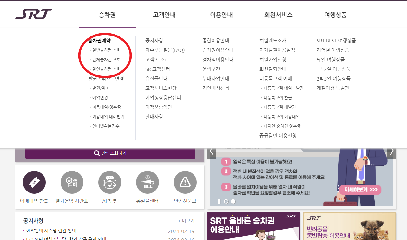Viewport: 407px width, 240px height.
Task: Launch the AI 챗봇 robot icon
Action: click(110, 182)
